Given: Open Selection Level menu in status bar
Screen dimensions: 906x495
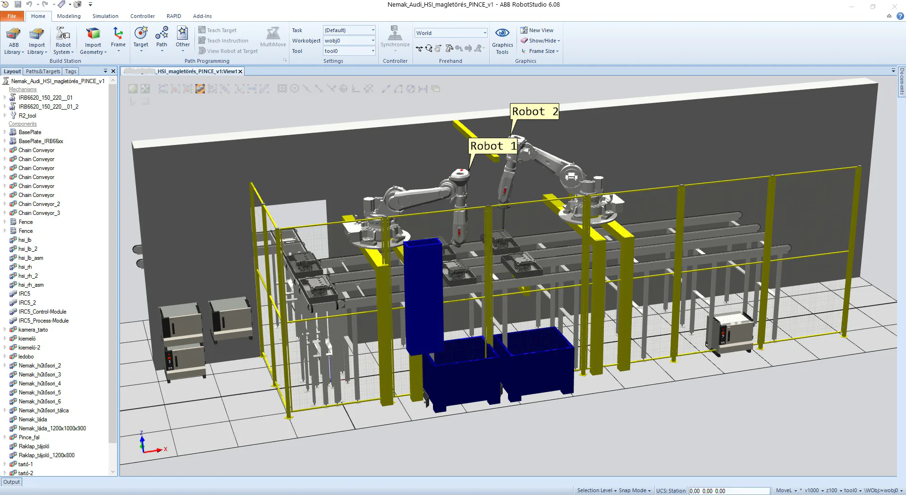Looking at the screenshot, I should pyautogui.click(x=597, y=490).
